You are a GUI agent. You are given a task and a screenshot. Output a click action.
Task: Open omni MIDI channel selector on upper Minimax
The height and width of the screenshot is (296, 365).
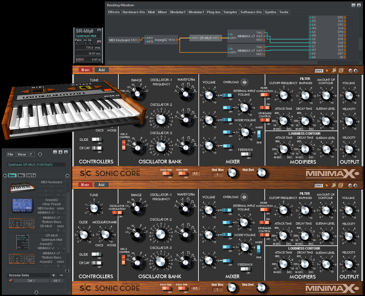point(319,71)
